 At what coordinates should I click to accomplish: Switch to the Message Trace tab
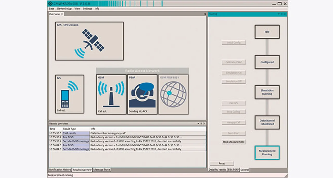point(102,170)
